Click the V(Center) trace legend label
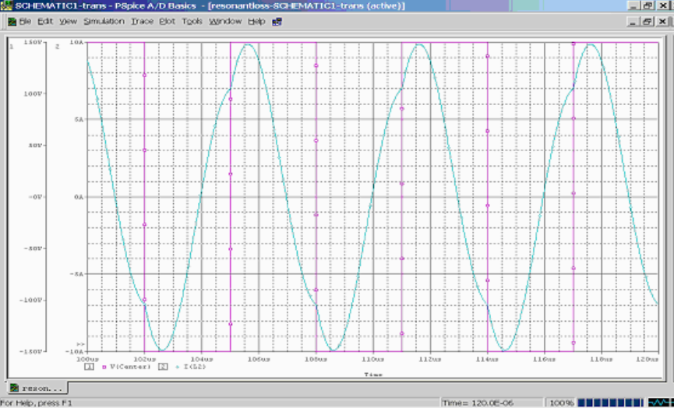This screenshot has height=408, width=674. [x=131, y=367]
